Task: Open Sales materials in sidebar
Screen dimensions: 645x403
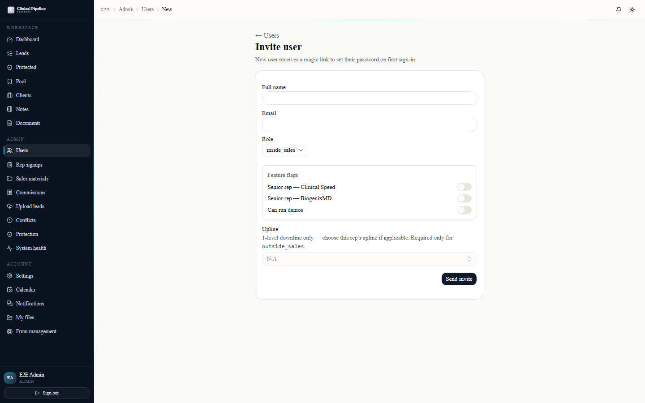Action: click(47, 179)
